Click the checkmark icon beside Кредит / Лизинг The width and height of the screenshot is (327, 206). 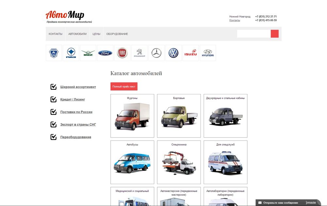coord(54,99)
